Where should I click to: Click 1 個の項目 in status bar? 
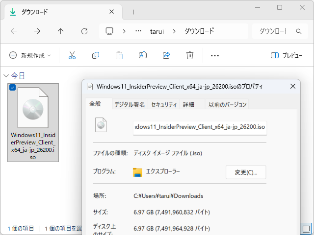coord(21,229)
